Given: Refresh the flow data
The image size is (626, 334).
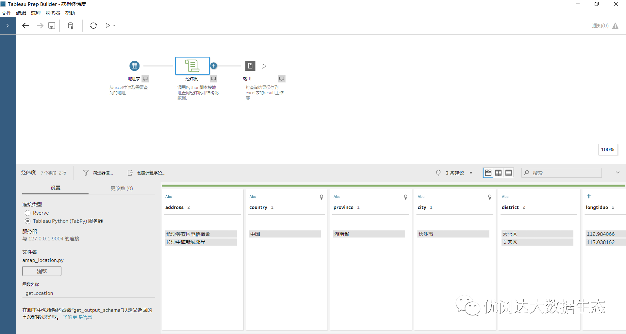Looking at the screenshot, I should tap(93, 25).
